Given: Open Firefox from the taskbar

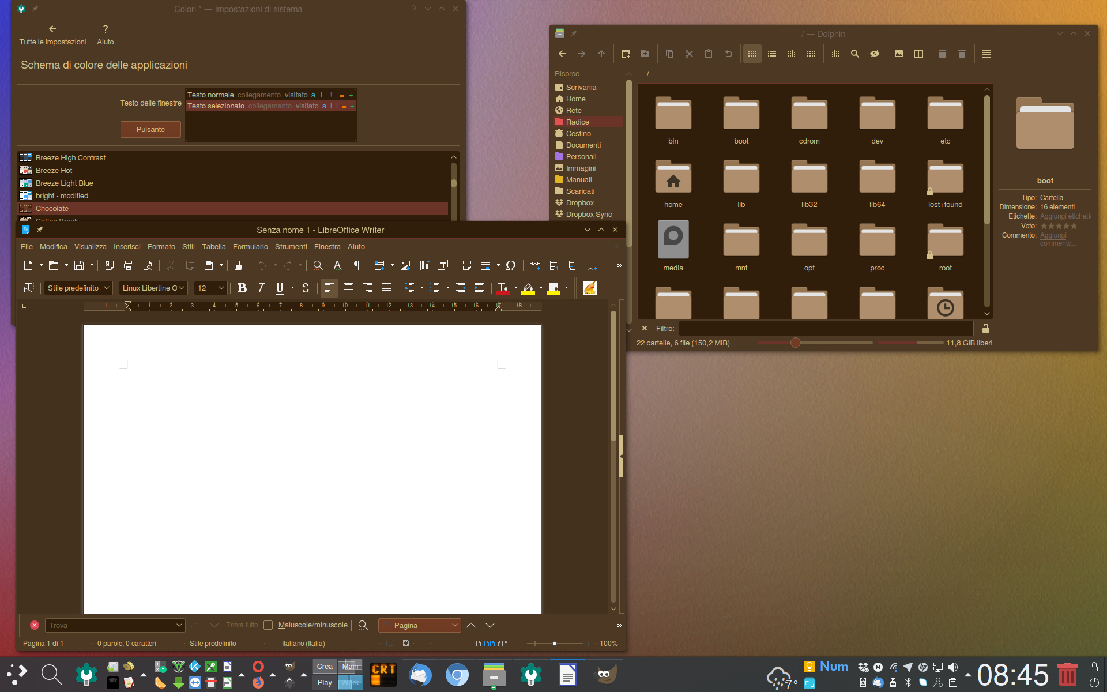Looking at the screenshot, I should tap(258, 683).
